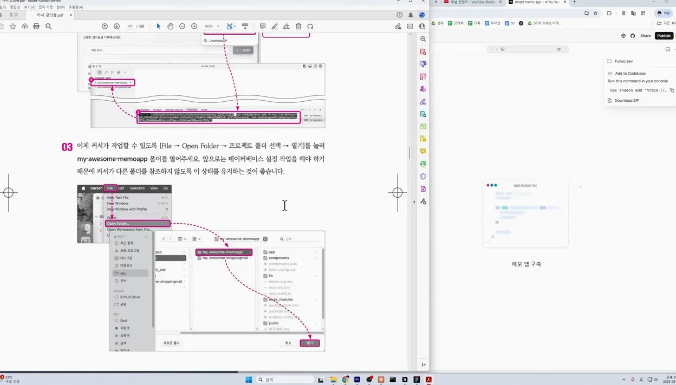Upload file to cloud in Acrobat toolbar

click(x=24, y=26)
